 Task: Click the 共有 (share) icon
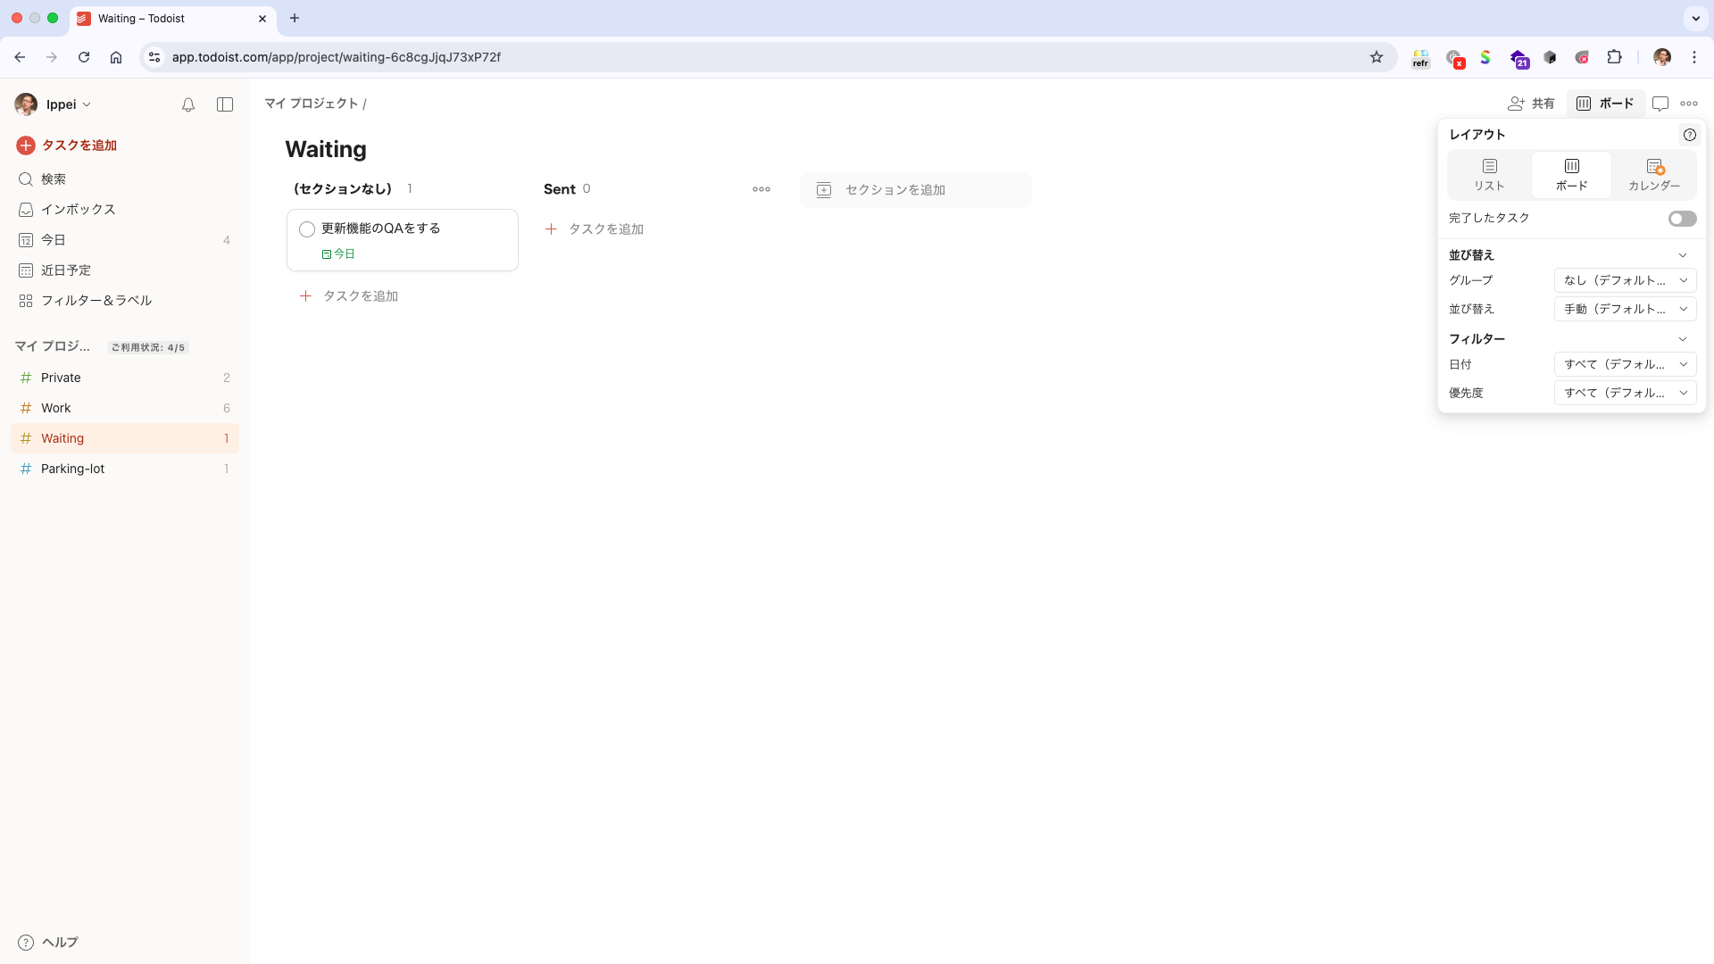1530,104
